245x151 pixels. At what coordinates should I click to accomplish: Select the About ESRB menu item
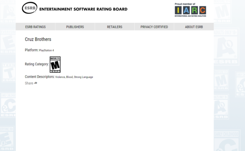(x=194, y=27)
